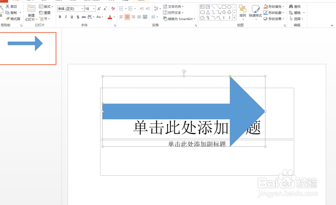The height and width of the screenshot is (205, 336).
Task: Open Text Direction (文字方向) menu
Action: [173, 7]
